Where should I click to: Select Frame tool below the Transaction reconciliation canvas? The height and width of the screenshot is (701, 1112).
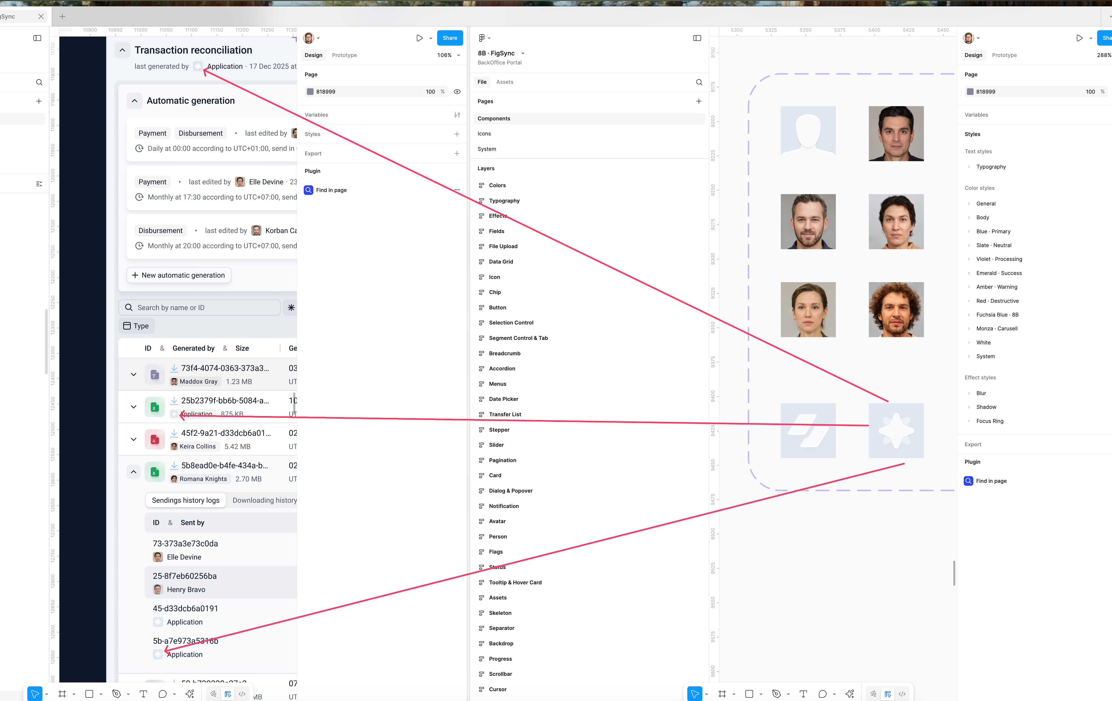tap(62, 694)
